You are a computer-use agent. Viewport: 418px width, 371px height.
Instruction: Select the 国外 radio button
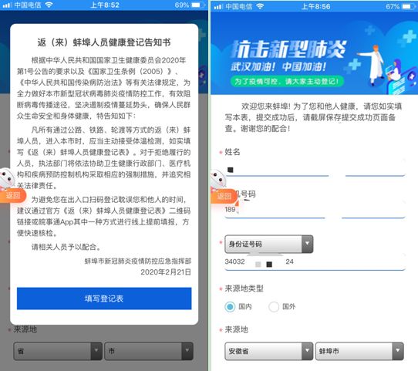(x=274, y=306)
